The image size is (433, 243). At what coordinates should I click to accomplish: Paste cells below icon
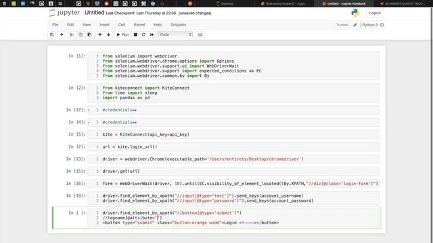tap(89, 34)
